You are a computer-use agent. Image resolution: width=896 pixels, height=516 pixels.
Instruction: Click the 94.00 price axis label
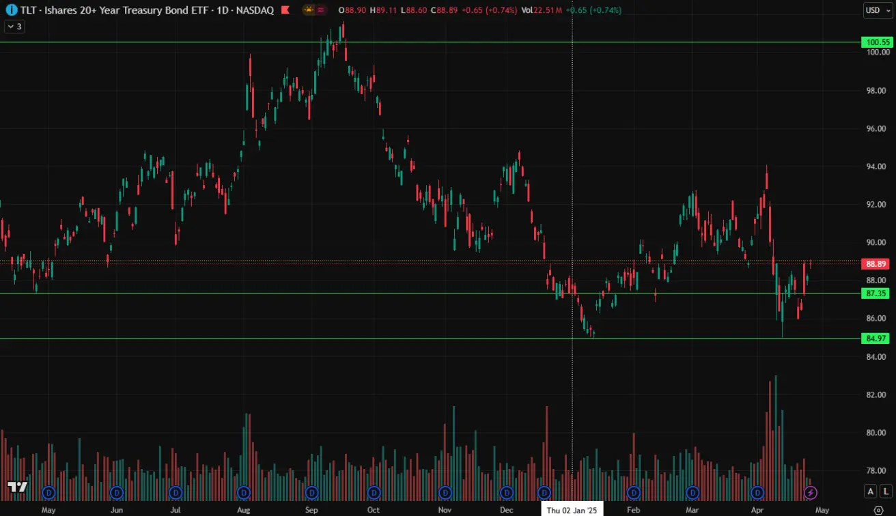pos(877,167)
